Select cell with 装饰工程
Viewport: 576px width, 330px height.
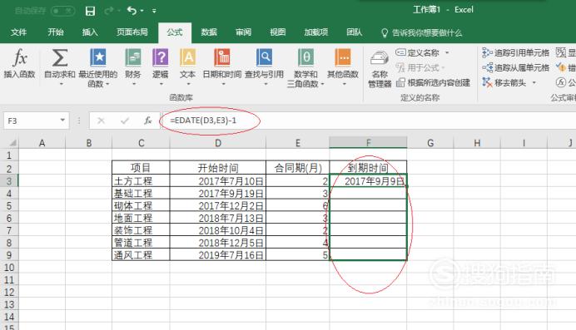[141, 230]
